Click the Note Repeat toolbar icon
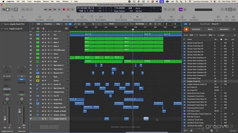This screenshot has height=133, width=238. coord(40,18)
